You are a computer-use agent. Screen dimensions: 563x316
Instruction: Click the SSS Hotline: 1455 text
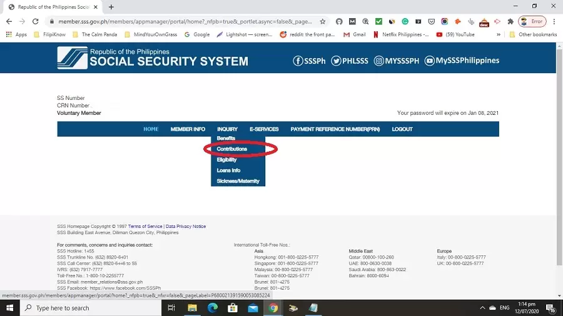[x=76, y=251]
